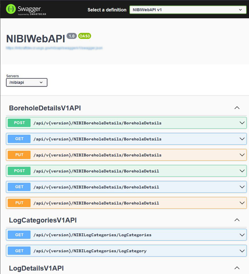This screenshot has height=274, width=249.
Task: Expand POST BoreholeDetail row chevron
Action: pyautogui.click(x=242, y=171)
